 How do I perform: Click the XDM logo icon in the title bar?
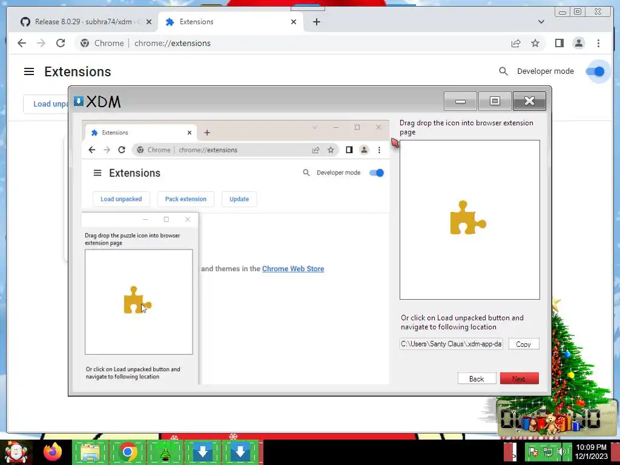click(x=79, y=101)
